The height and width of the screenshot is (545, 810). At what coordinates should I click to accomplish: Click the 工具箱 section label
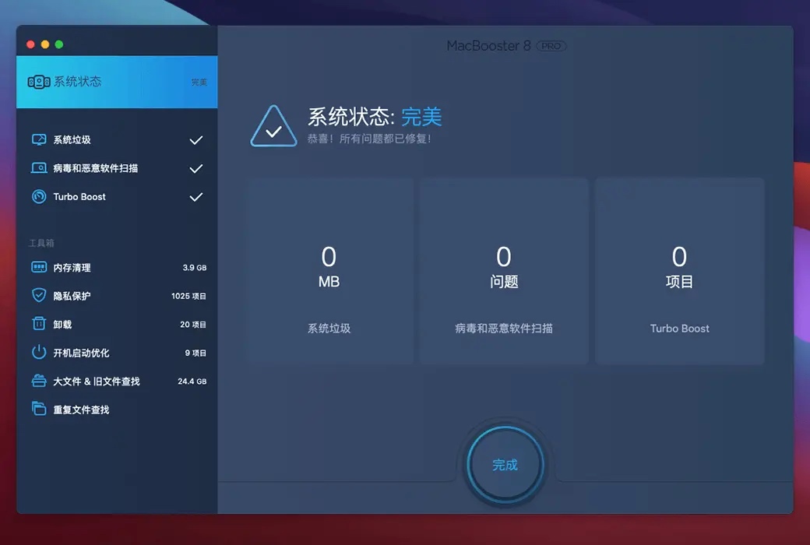point(41,243)
